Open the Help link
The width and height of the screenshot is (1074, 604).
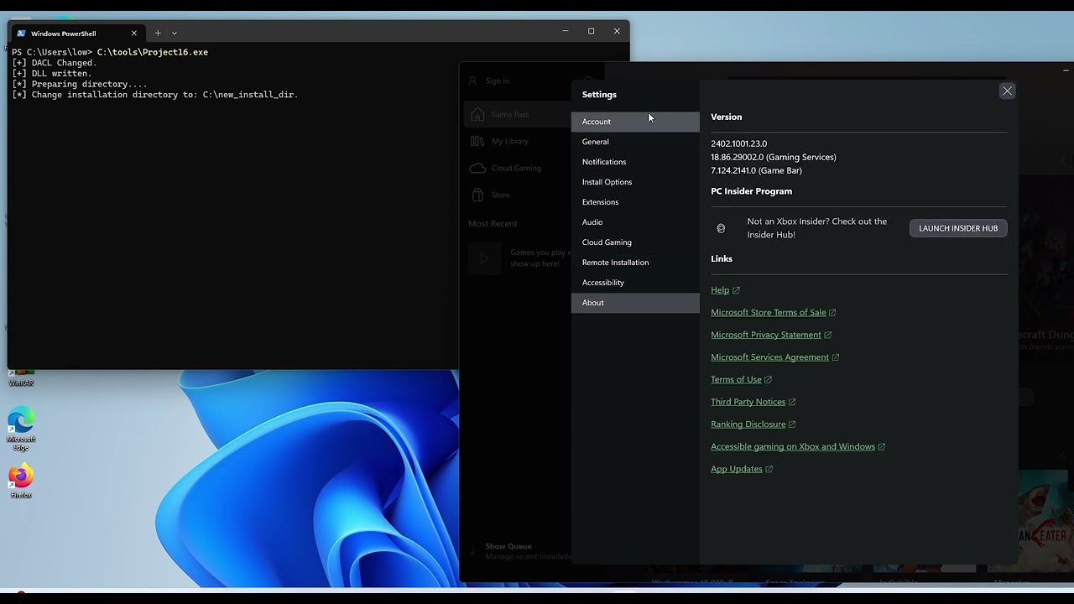click(720, 290)
